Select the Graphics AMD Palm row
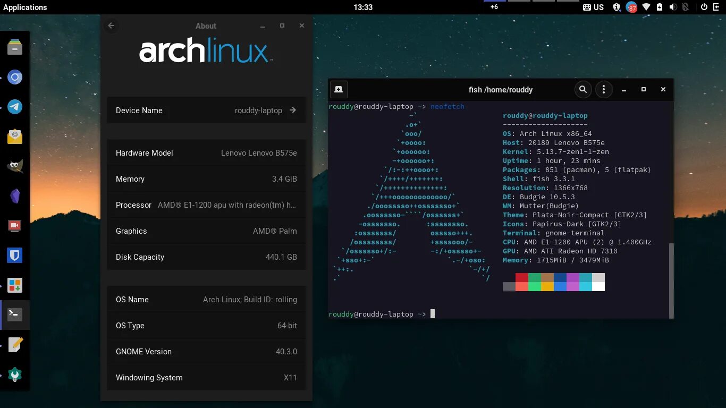This screenshot has height=408, width=726. click(x=206, y=231)
